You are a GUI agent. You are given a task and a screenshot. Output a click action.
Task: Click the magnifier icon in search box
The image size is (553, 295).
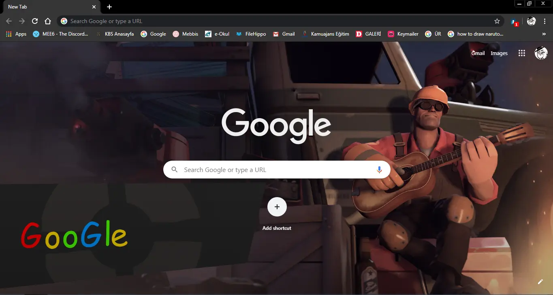(x=175, y=170)
